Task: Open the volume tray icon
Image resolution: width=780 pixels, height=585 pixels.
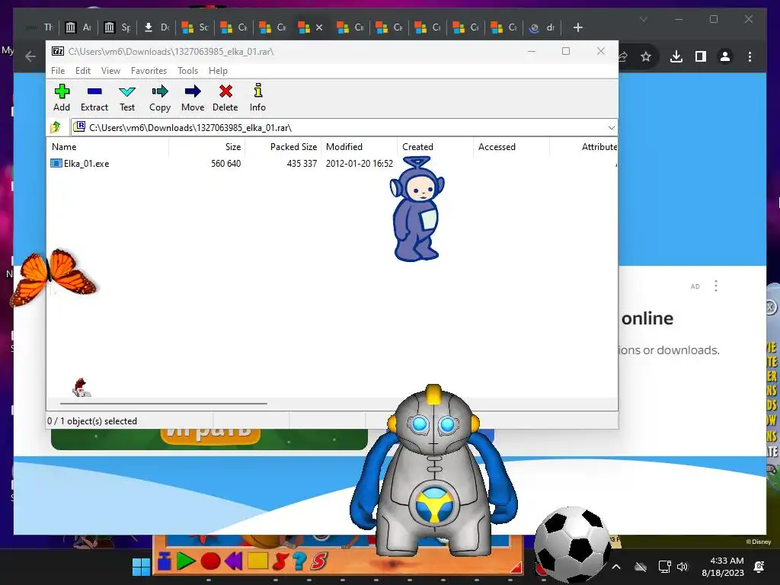Action: pos(682,567)
